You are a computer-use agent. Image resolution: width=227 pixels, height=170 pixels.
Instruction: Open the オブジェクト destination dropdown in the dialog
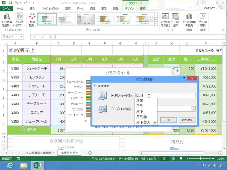[x=193, y=109]
